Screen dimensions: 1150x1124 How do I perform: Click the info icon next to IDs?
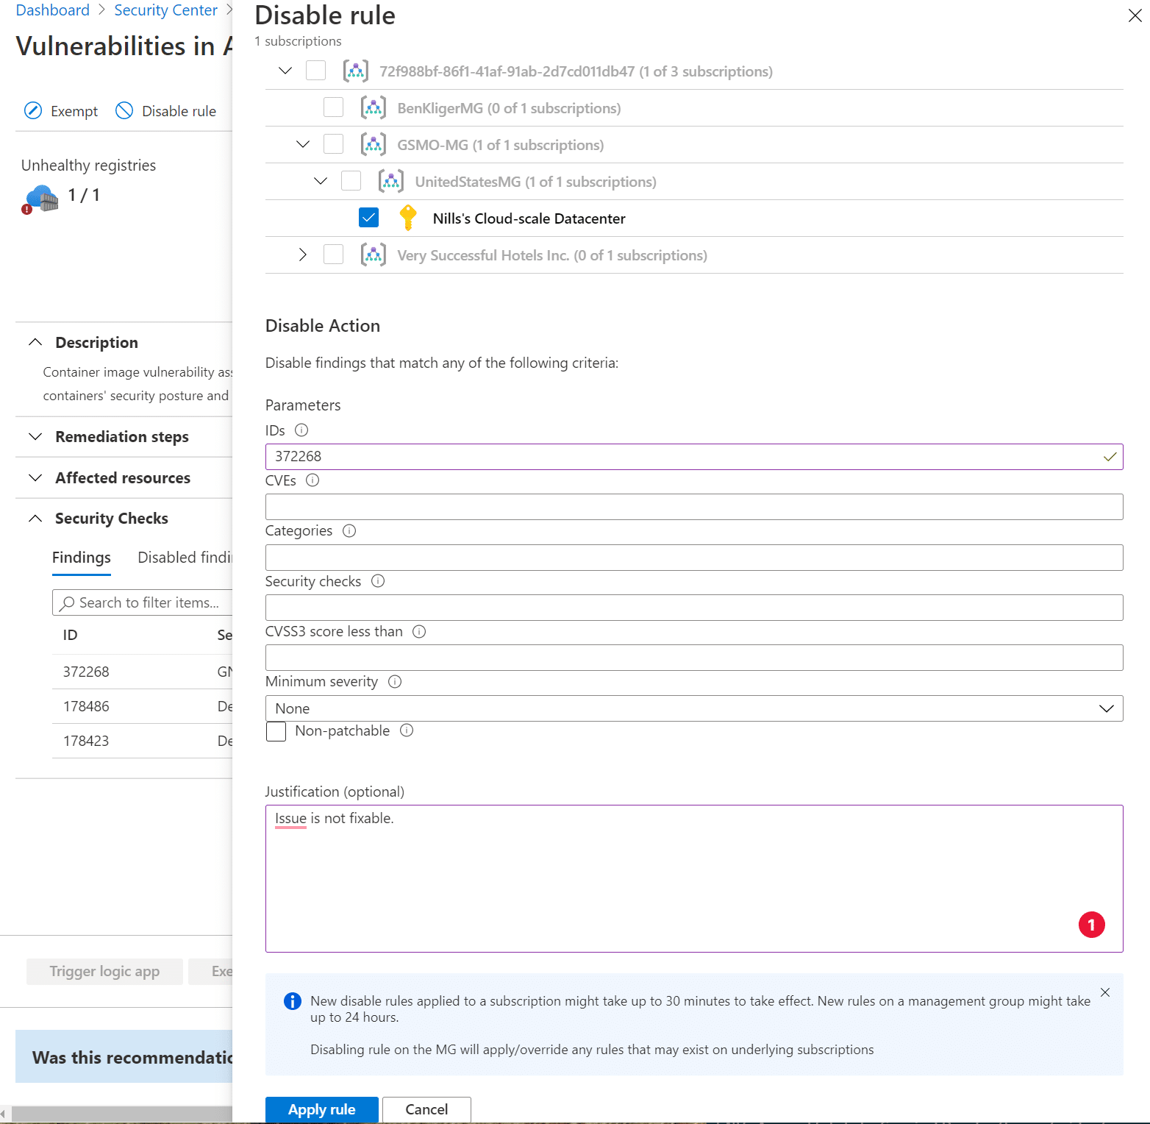301,430
